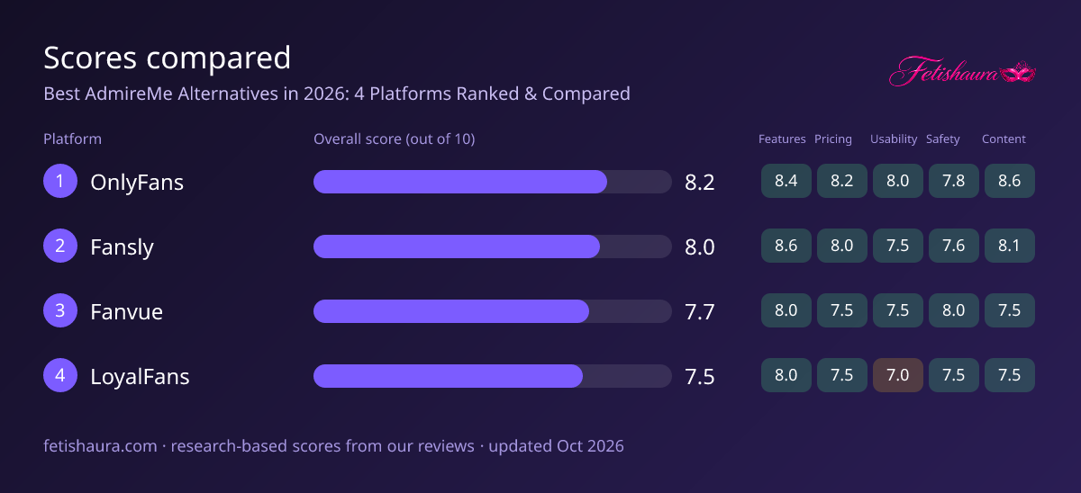Click LoyalFans overall score bar
Image resolution: width=1081 pixels, height=493 pixels.
point(493,376)
